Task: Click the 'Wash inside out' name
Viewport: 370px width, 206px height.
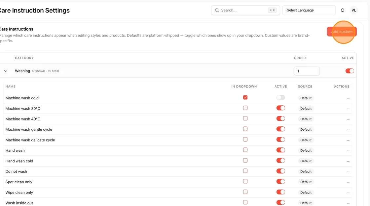Action: [19, 203]
